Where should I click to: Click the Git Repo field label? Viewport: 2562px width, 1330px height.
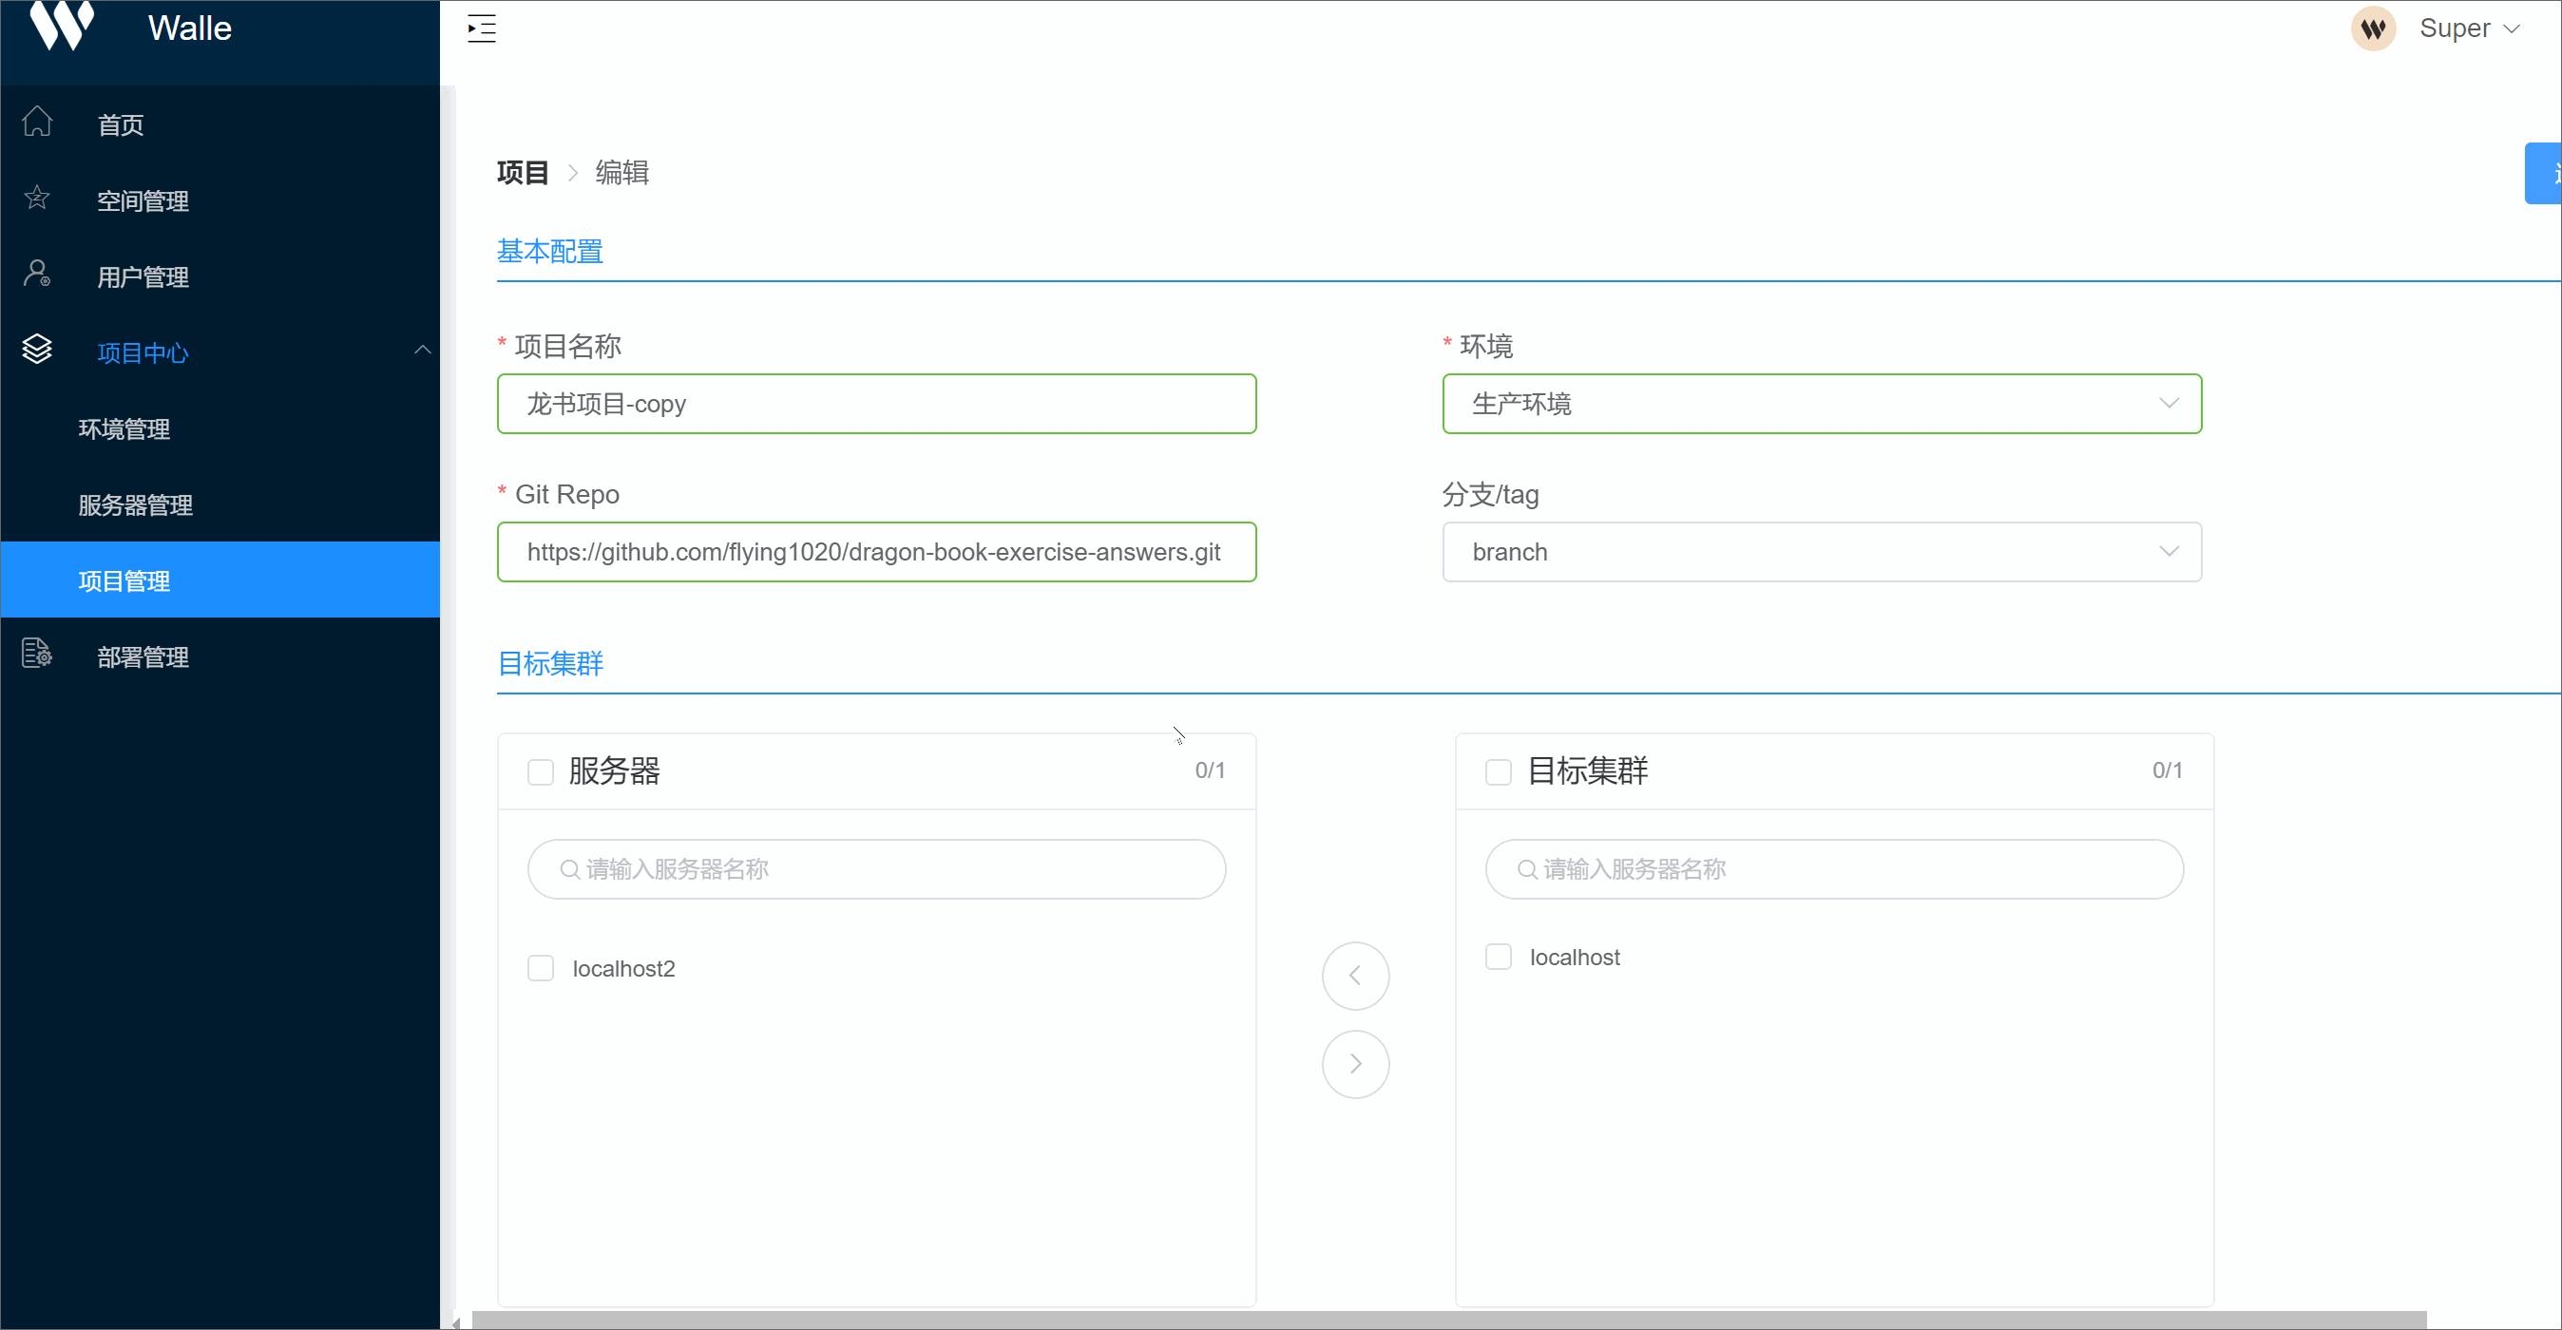[x=567, y=494]
